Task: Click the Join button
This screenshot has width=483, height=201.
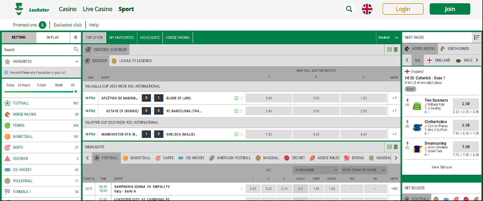Action: (x=450, y=9)
